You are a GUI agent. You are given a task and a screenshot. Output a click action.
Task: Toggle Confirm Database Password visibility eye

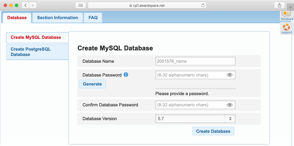230,105
